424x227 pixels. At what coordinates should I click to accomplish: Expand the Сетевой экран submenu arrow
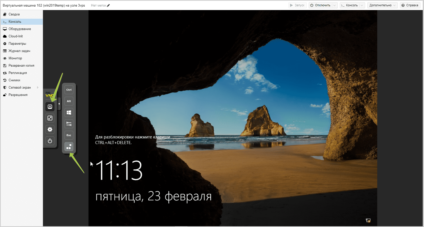tap(38, 87)
